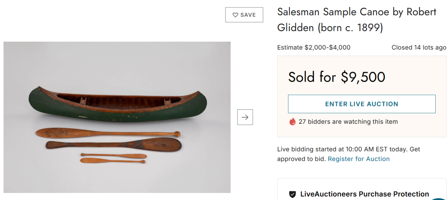Click the 27 bidders are watching text

[x=348, y=122]
